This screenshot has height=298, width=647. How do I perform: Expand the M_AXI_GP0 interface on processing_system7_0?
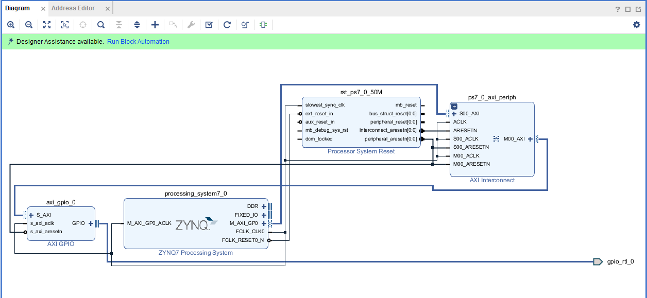point(264,223)
